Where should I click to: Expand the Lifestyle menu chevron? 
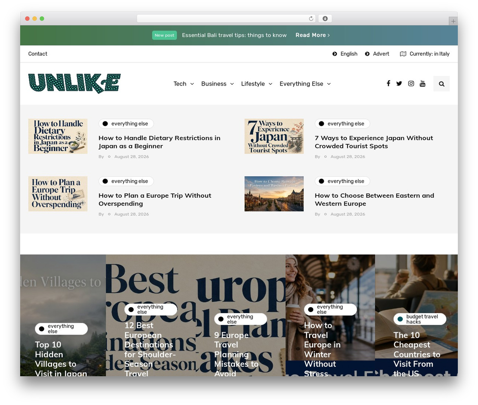click(270, 84)
